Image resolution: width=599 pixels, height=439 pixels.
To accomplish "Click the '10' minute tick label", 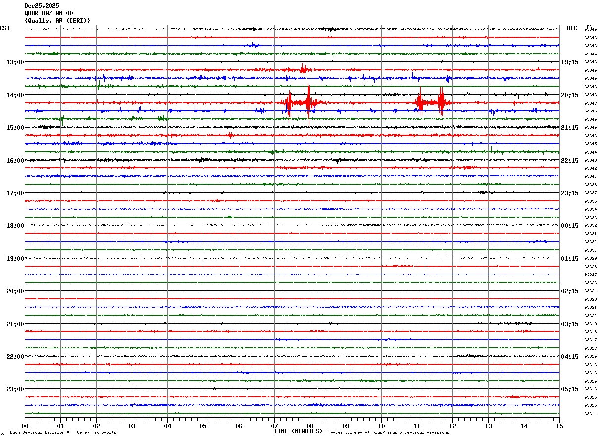I will point(381,426).
